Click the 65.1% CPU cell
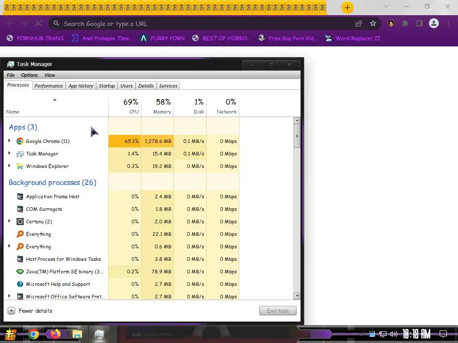The image size is (458, 343). (x=125, y=141)
